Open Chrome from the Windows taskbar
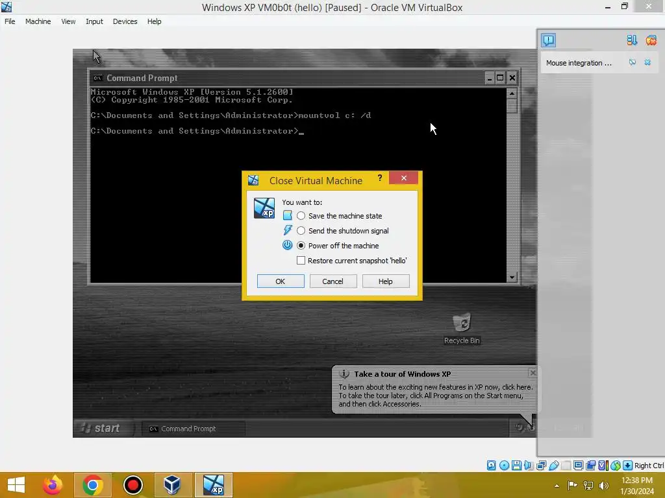 (93, 485)
